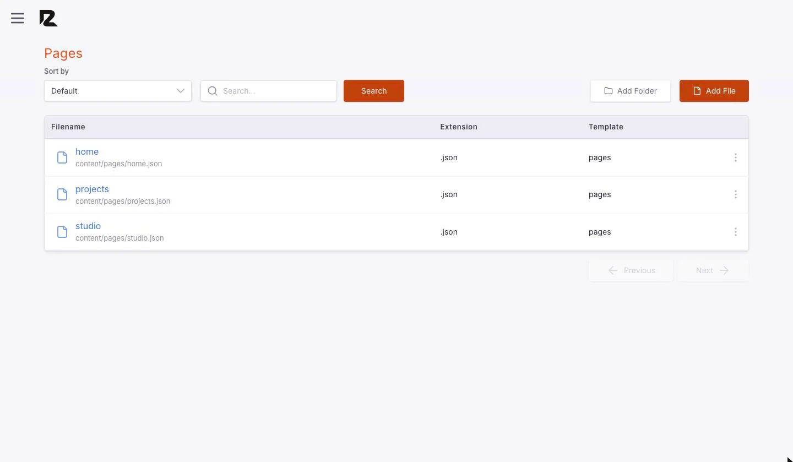Screen dimensions: 793x462
Task: Open the hamburger navigation menu
Action: 18,18
